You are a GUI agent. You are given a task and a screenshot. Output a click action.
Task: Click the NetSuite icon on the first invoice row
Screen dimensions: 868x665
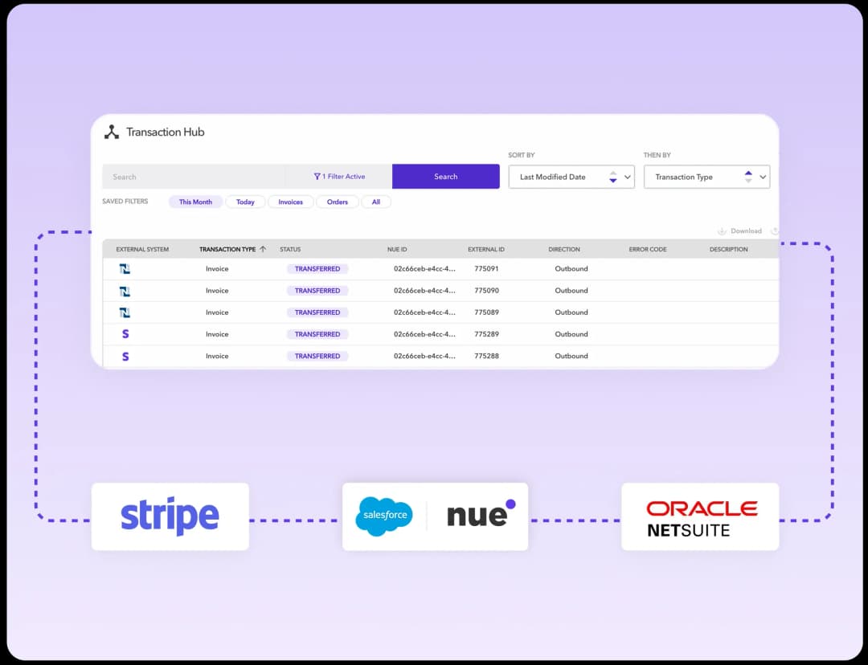pos(125,268)
